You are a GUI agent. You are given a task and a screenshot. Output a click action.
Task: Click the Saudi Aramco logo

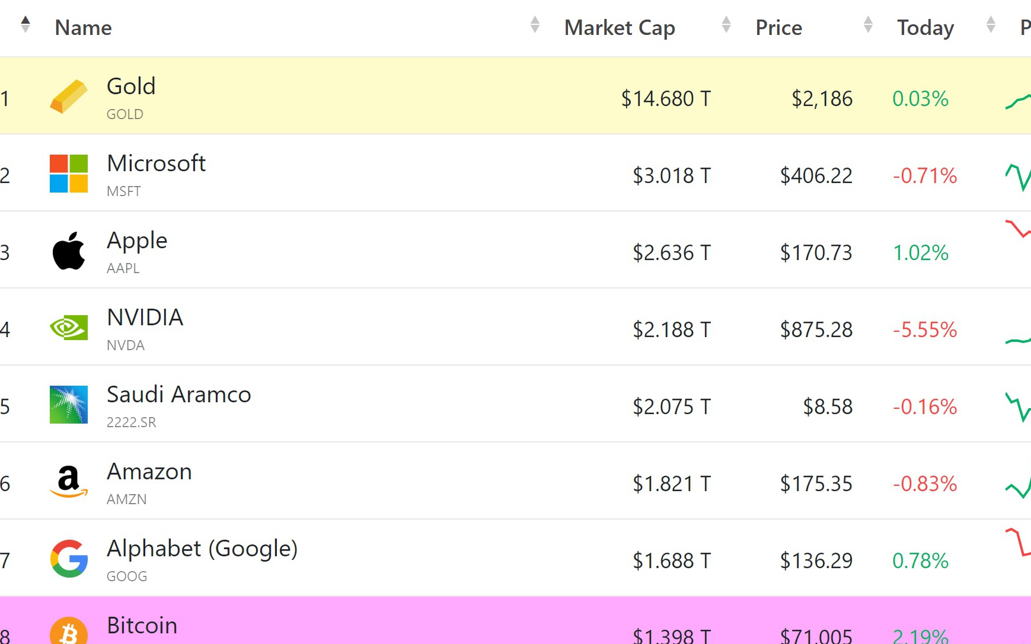click(69, 405)
